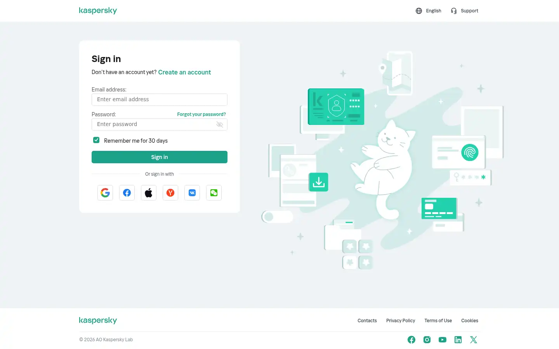
Task: Focus the Password input field
Action: [x=160, y=124]
